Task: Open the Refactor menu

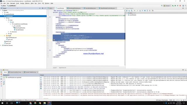Action: click(x=27, y=3)
